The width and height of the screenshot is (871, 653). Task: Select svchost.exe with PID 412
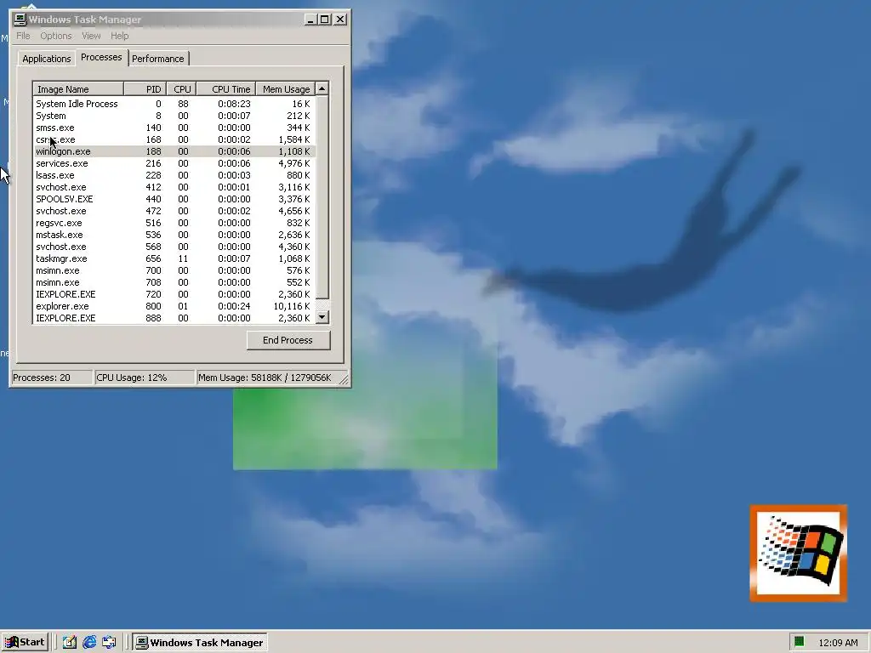coord(174,187)
